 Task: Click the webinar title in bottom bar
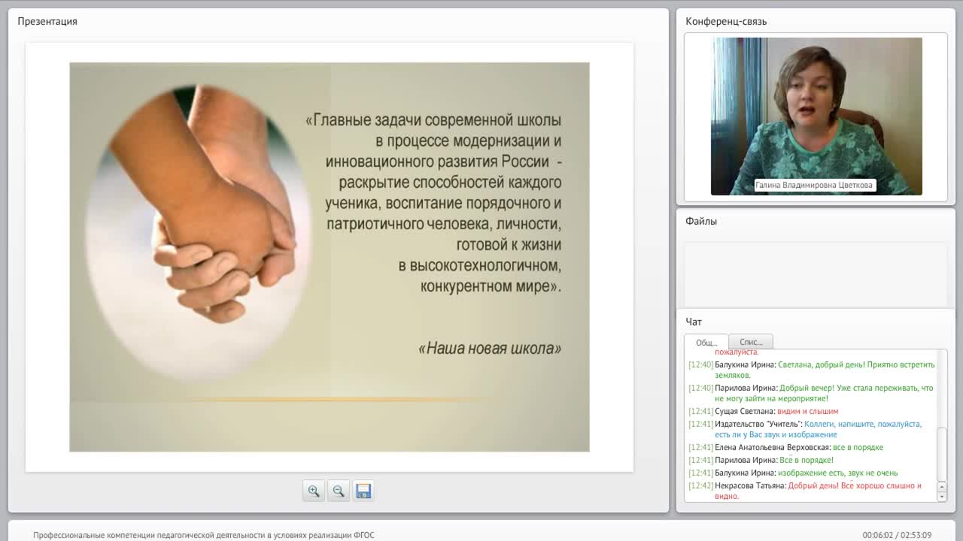[203, 535]
